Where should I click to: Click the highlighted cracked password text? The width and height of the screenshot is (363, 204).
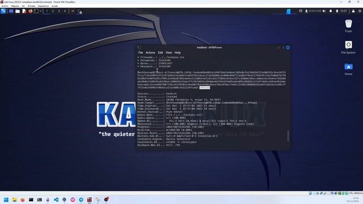205,88
